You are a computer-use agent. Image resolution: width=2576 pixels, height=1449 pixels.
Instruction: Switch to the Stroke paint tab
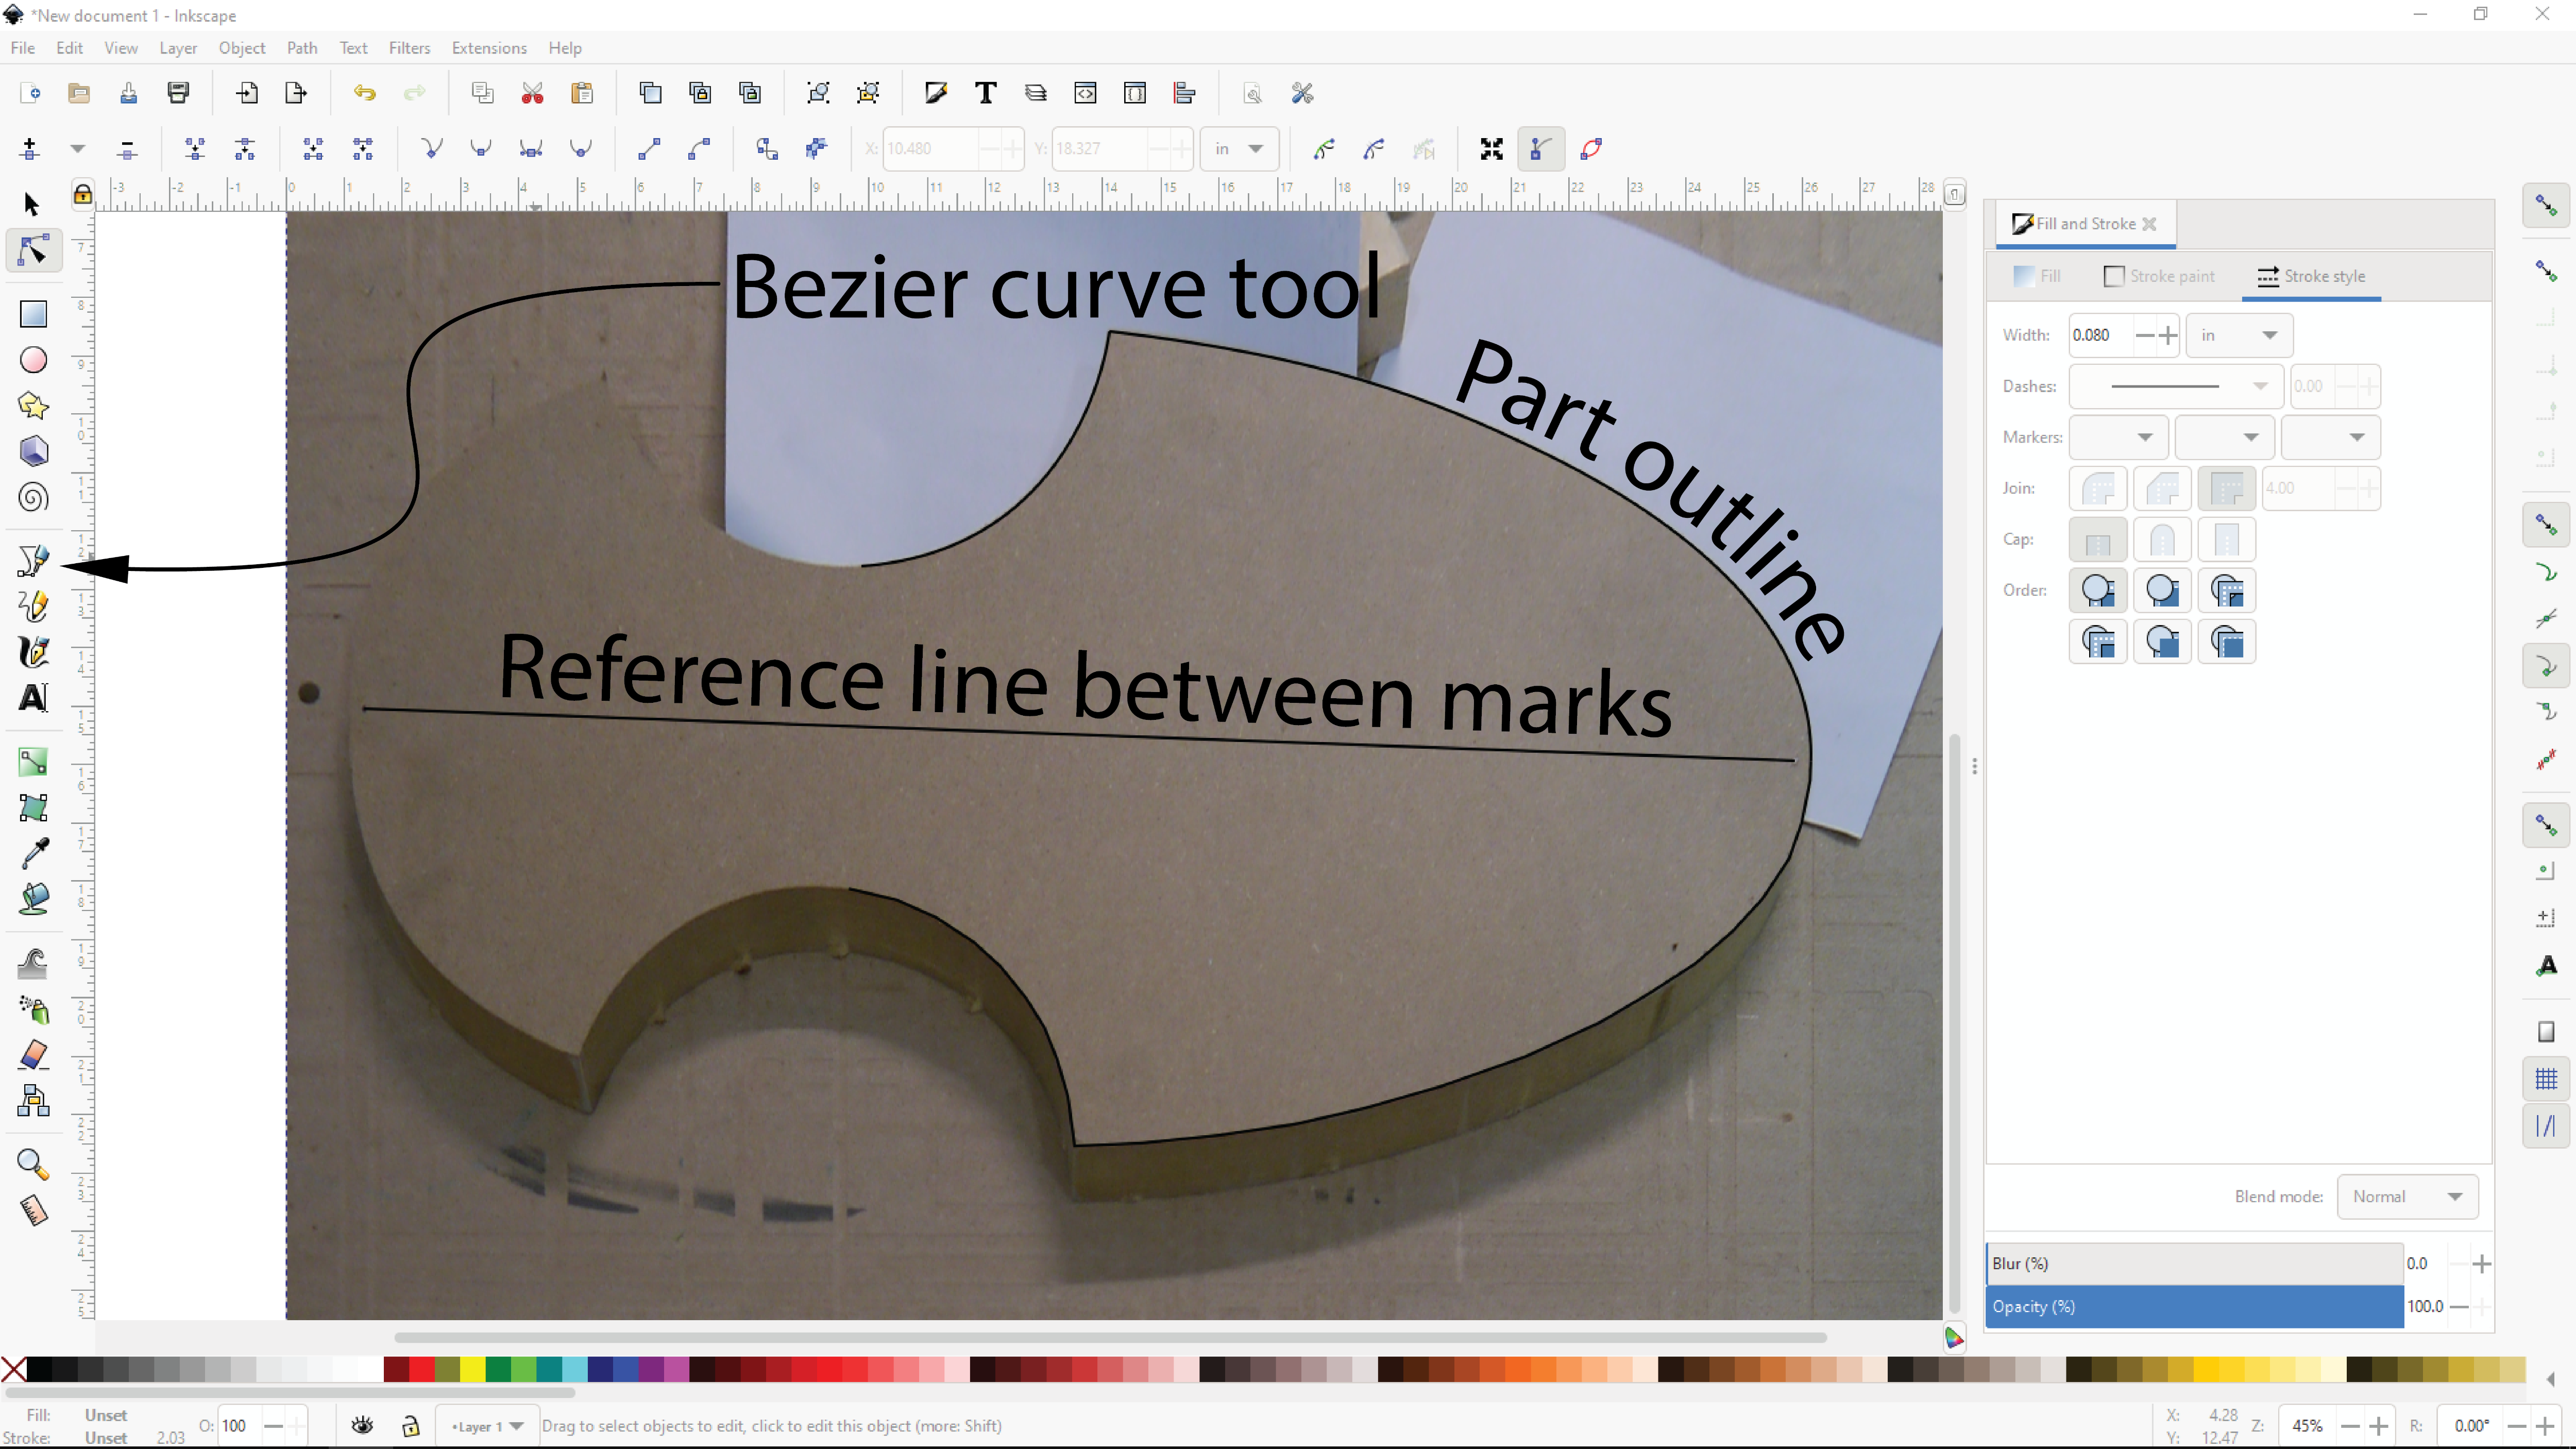pos(2159,276)
